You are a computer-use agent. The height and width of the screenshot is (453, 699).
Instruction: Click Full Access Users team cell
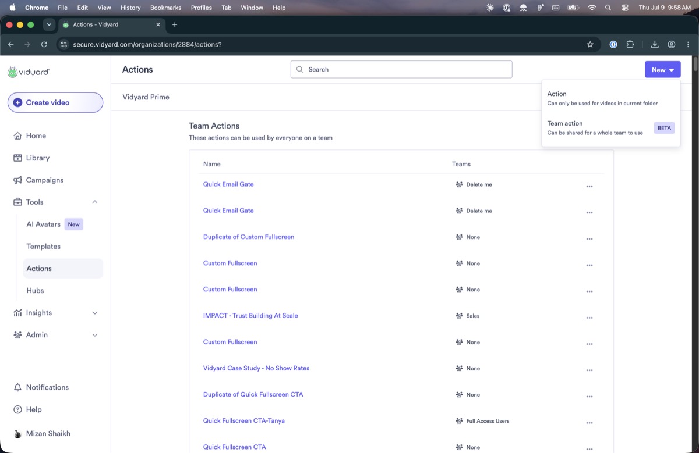tap(482, 421)
